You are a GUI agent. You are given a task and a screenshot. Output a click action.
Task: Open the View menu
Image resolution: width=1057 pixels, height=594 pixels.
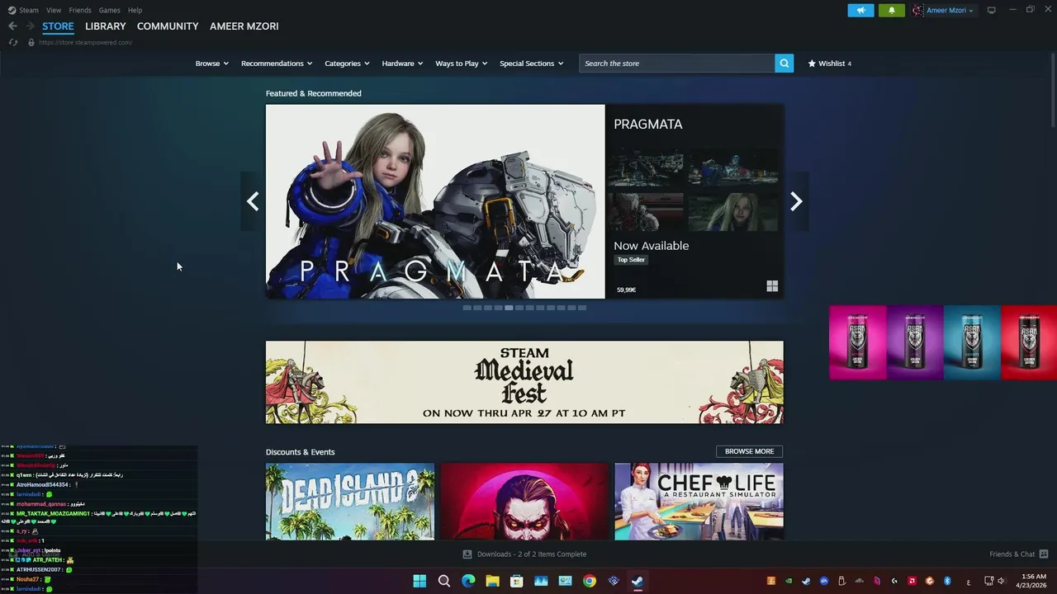54,10
